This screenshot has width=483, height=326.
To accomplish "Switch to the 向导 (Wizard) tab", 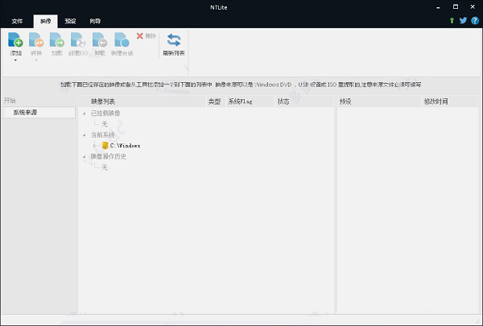I will coord(95,21).
